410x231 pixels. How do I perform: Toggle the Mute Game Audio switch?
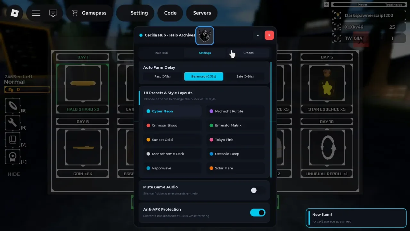[x=258, y=190]
